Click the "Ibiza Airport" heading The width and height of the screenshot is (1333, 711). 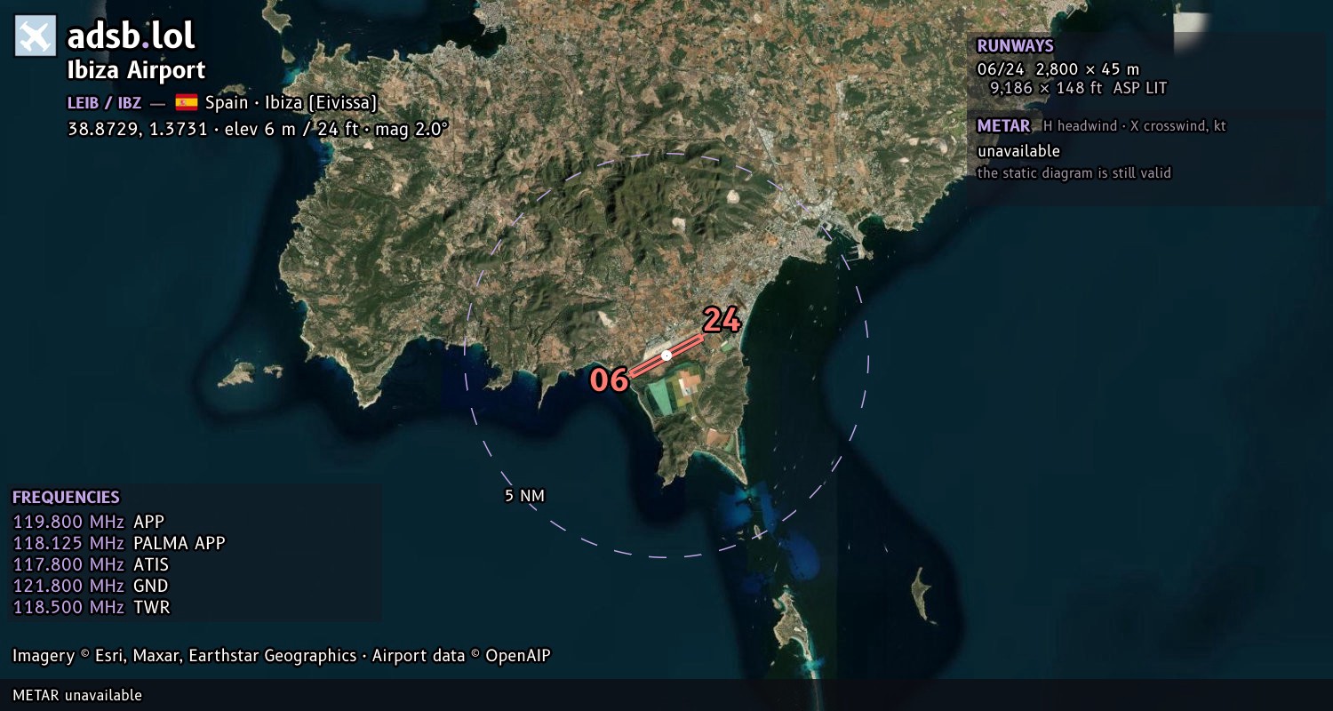tap(136, 70)
